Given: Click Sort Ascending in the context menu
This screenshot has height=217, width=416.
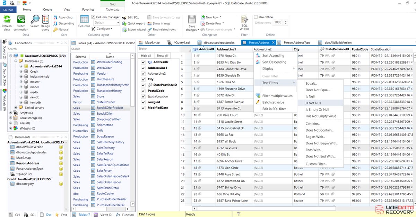Looking at the screenshot, I should point(273,56).
